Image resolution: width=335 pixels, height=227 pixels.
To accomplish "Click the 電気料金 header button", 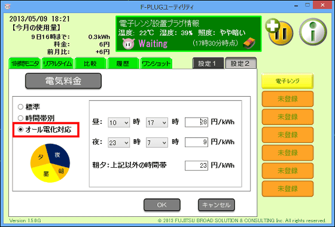I will [x=63, y=81].
